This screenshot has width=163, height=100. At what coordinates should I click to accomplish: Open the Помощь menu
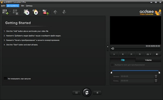click(x=29, y=6)
